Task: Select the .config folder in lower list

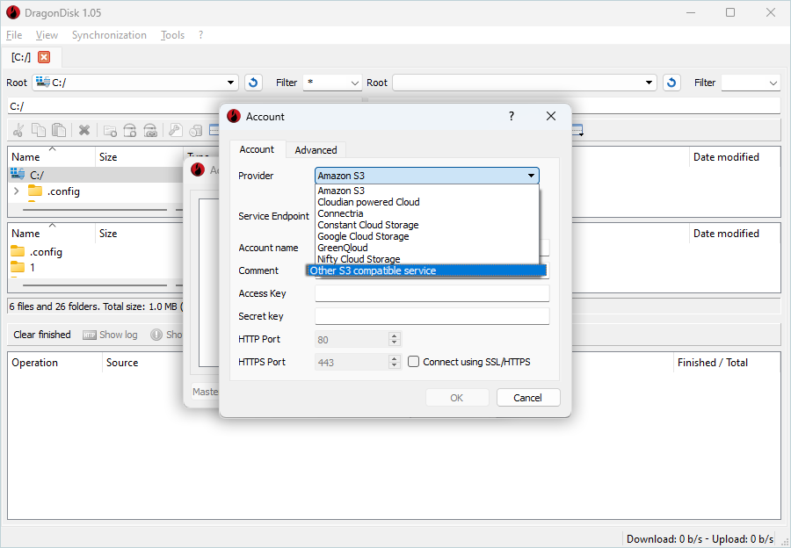Action: [46, 251]
